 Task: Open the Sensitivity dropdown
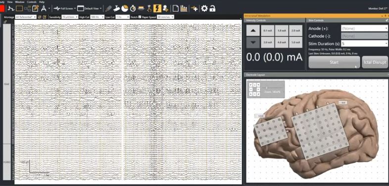tap(70, 17)
